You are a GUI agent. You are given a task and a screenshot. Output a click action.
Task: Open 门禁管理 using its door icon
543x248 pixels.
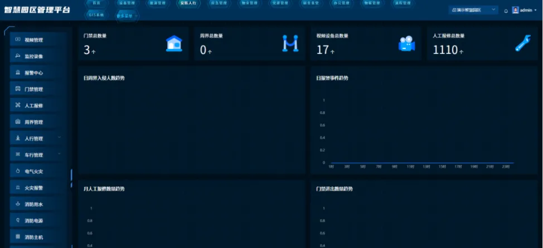pos(18,89)
